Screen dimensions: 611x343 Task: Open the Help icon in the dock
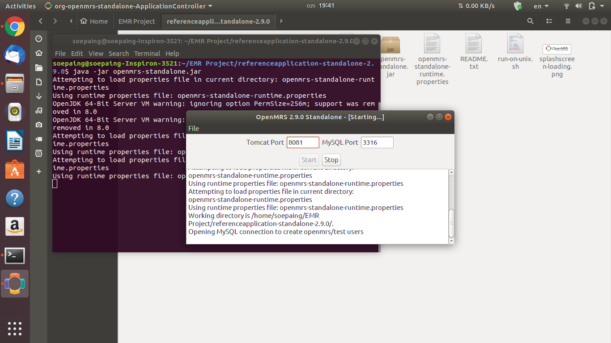[x=15, y=198]
